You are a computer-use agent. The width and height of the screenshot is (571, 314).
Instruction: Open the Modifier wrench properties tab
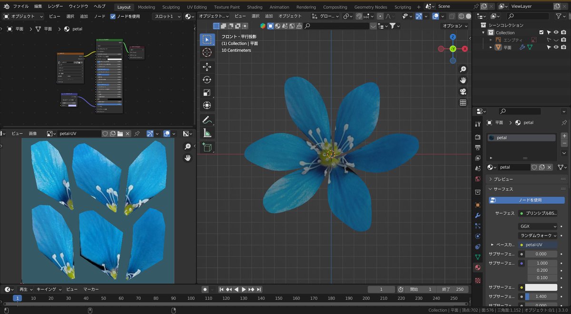tap(478, 216)
